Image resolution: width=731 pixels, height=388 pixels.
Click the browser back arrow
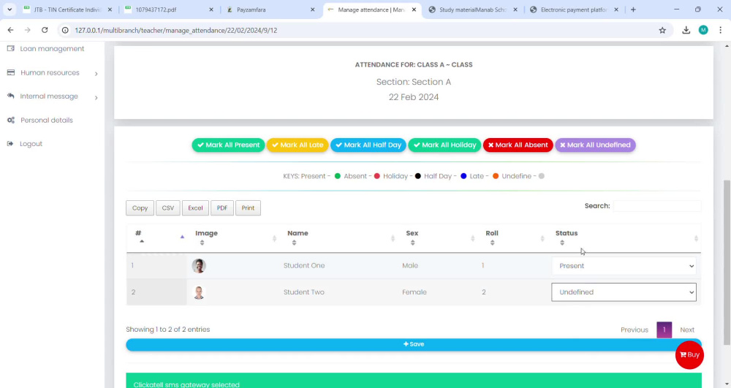coord(10,30)
